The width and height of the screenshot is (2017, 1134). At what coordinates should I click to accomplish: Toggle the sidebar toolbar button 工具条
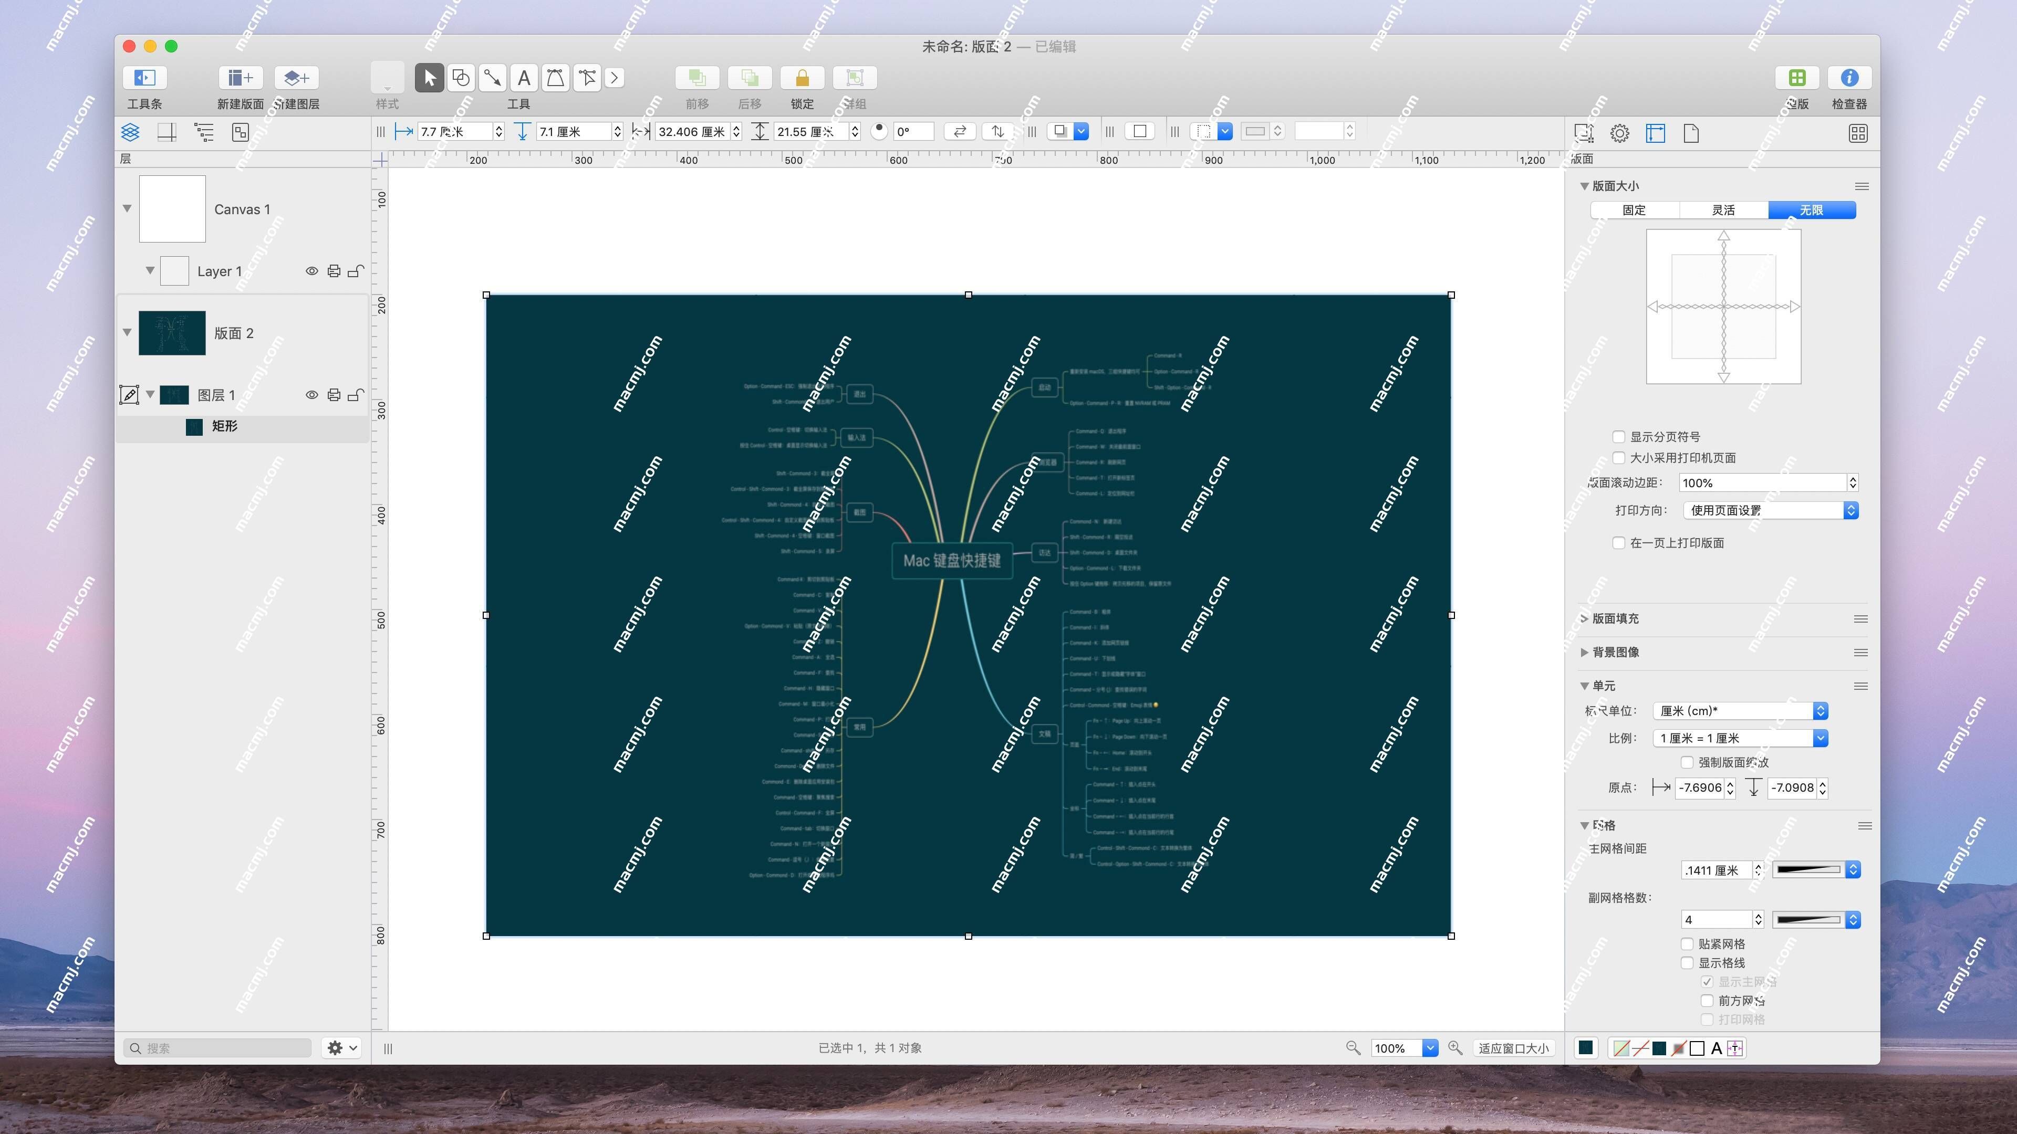[x=145, y=78]
